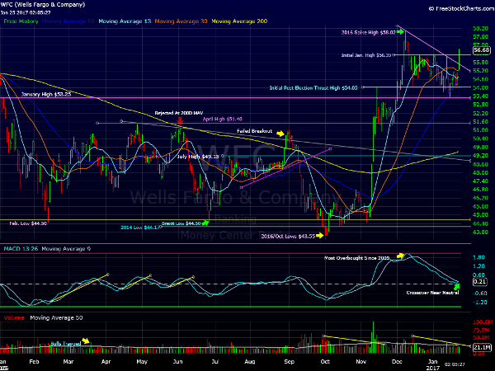Select the July High annotation text
495x371 pixels.
coord(198,157)
